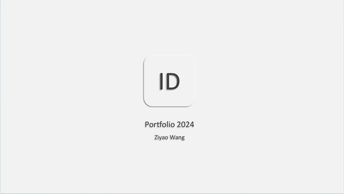Click the Portfolio 2024 title text
344x194 pixels.
pos(169,125)
